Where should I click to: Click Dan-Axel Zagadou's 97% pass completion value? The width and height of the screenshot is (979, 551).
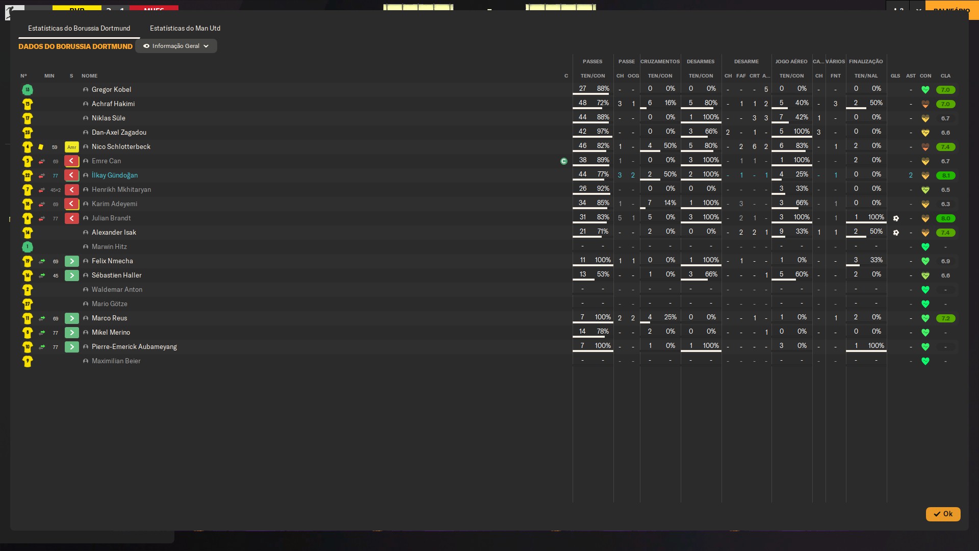click(x=603, y=132)
